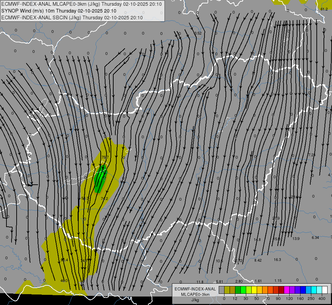Click the J/kg unit label in legend

195,300
